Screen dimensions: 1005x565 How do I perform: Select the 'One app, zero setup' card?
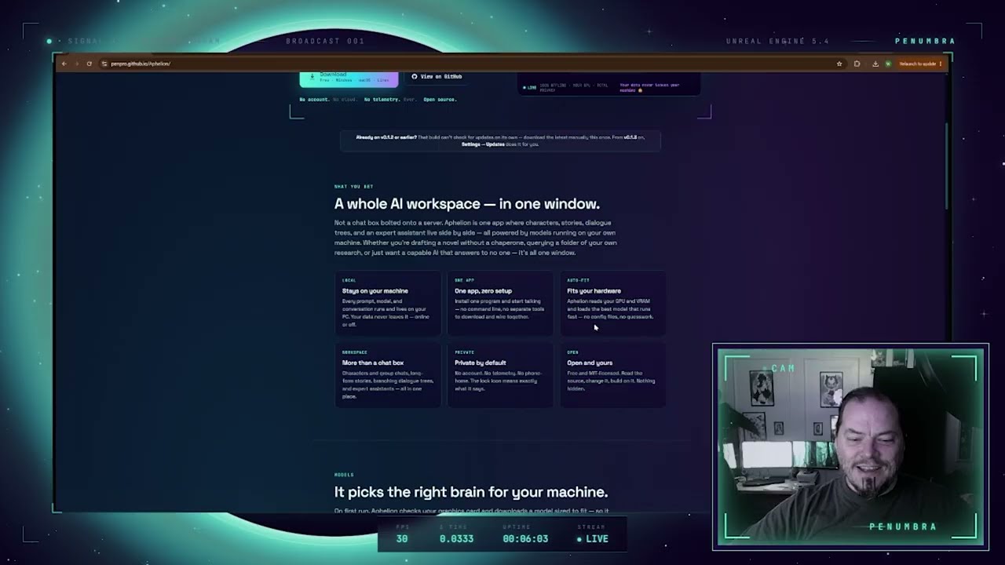point(501,304)
